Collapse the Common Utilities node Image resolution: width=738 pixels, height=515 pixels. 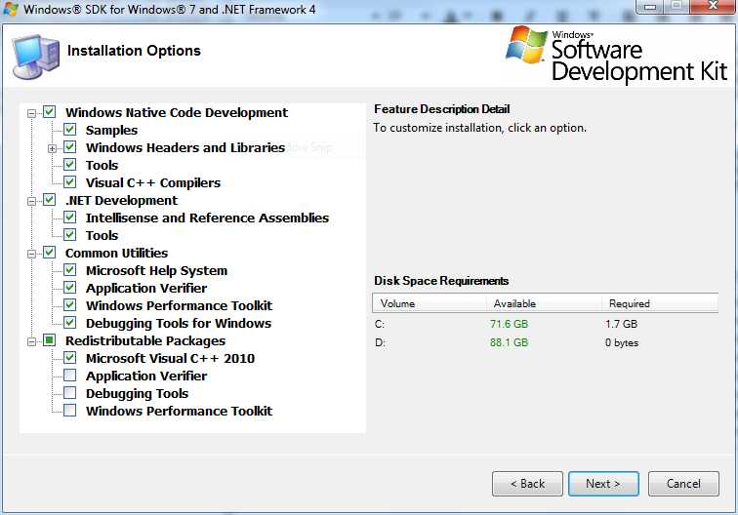31,254
